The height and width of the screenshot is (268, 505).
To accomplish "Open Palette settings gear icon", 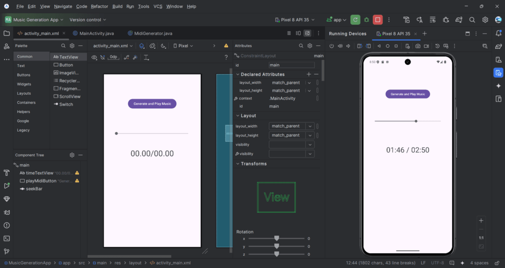I will 72,46.
